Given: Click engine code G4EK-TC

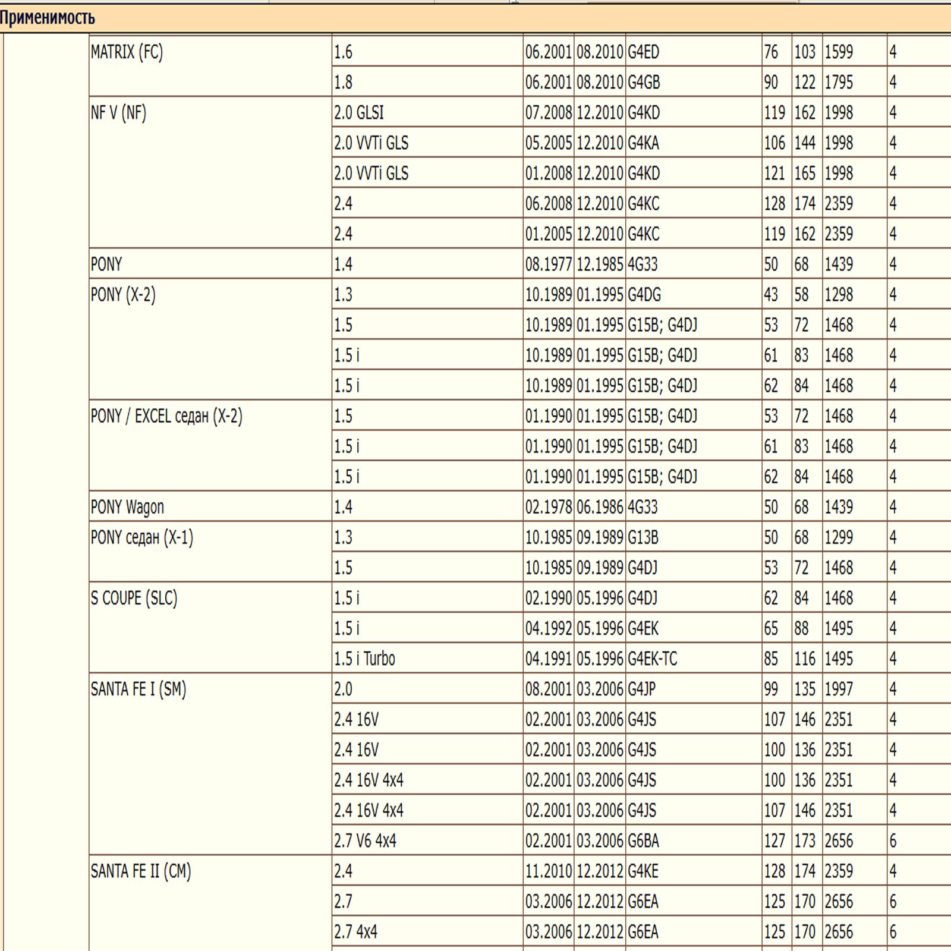Looking at the screenshot, I should pyautogui.click(x=652, y=659).
